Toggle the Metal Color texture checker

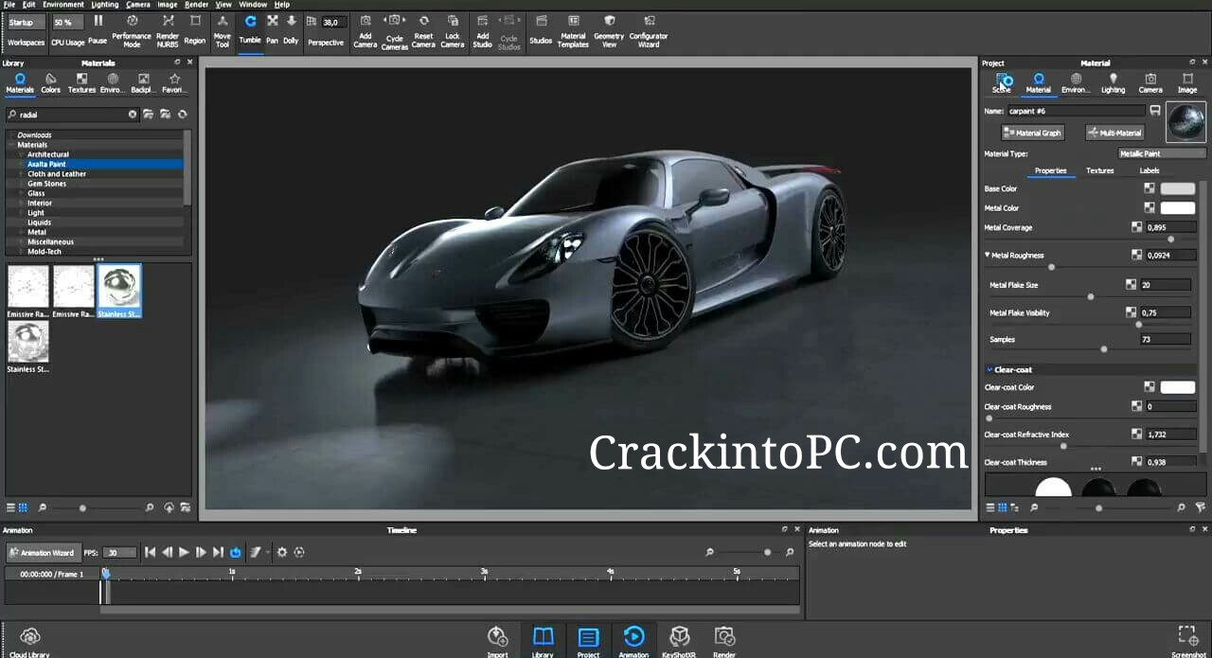tap(1150, 207)
